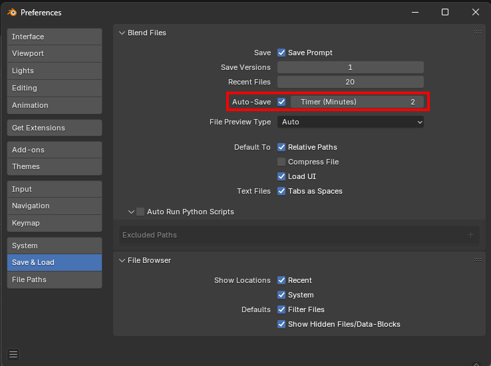Toggle the Load UI checkbox
Screen dimensions: 491x366
[x=281, y=176]
